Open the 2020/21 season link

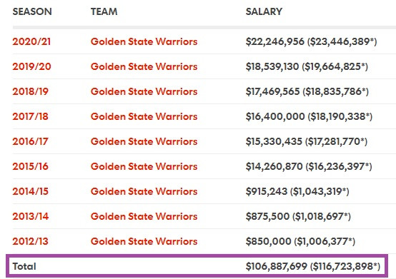tap(31, 41)
